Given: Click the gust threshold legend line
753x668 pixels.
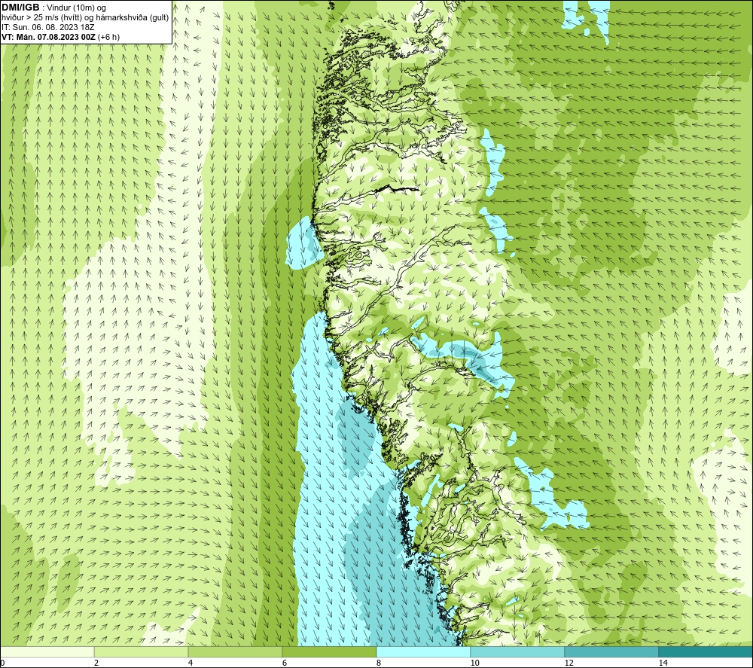Looking at the screenshot, I should click(x=85, y=18).
